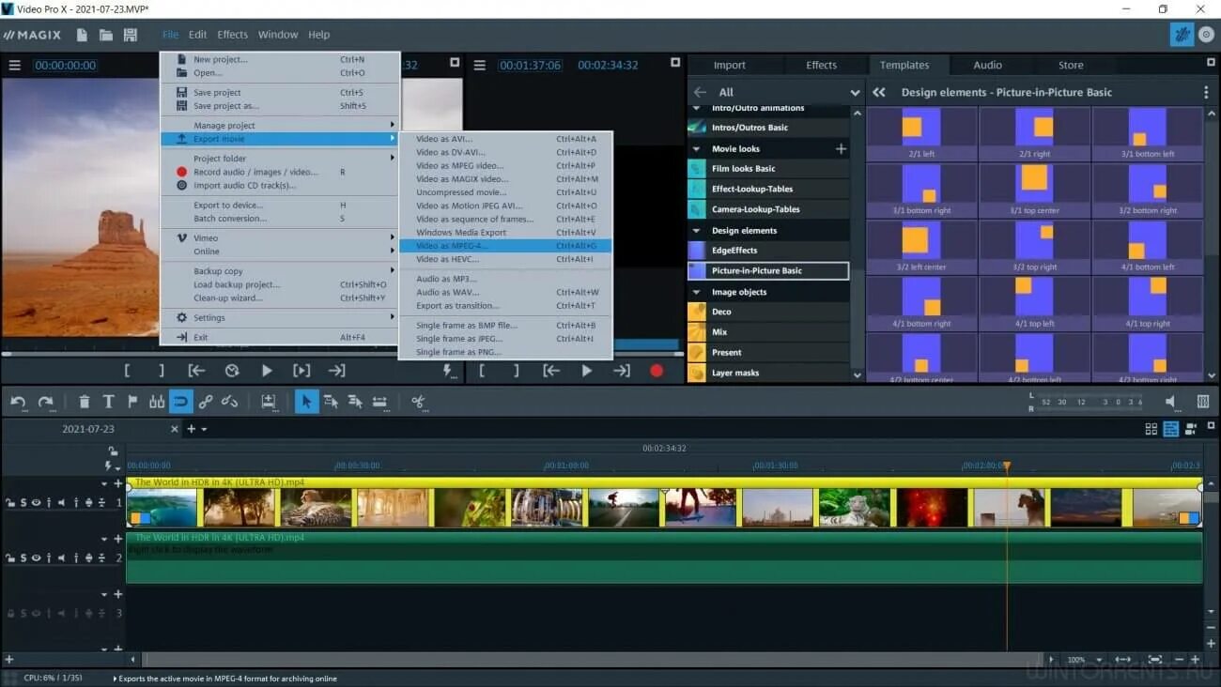Open the Title editor T icon
This screenshot has height=687, width=1221.
[x=108, y=402]
